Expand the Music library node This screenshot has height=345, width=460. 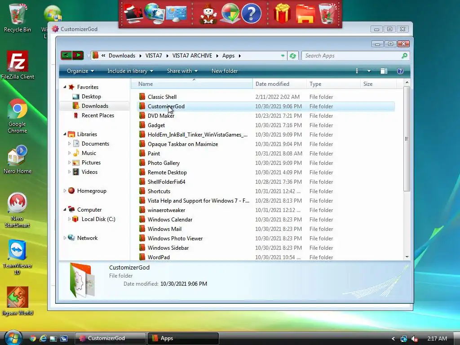69,153
